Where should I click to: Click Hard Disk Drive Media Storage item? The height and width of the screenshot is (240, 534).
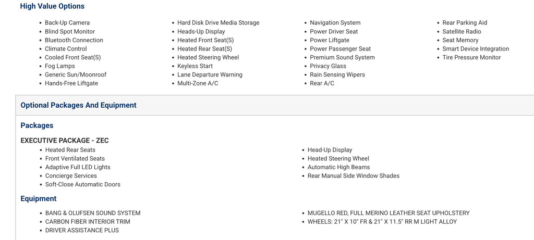pos(218,23)
